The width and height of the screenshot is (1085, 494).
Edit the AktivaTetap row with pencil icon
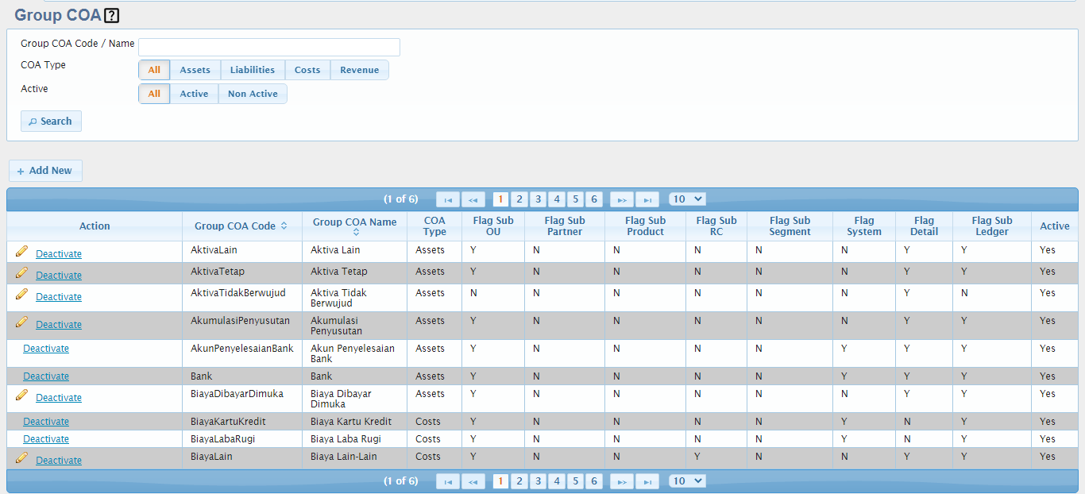click(21, 272)
